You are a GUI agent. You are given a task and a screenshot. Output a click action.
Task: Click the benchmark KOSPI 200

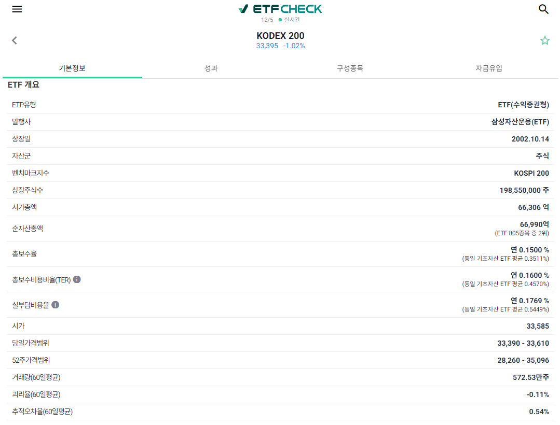click(531, 173)
